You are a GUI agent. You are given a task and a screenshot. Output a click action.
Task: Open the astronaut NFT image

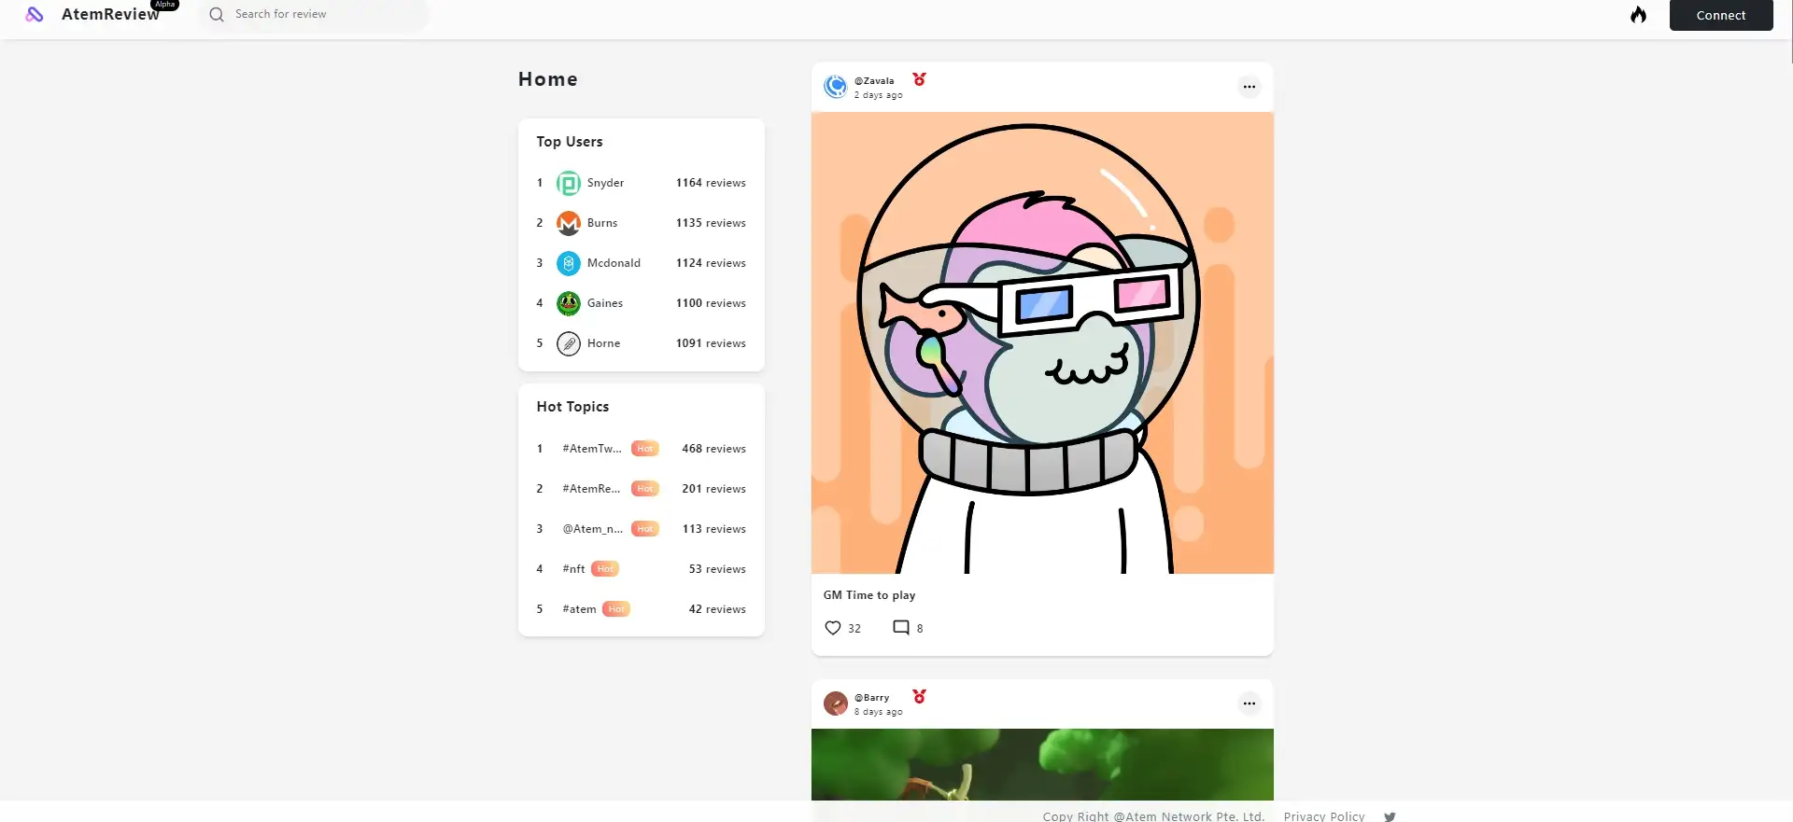[x=1042, y=342]
